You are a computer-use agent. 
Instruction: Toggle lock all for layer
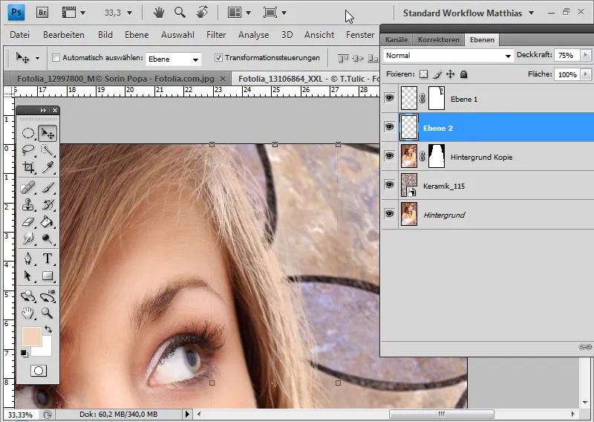click(463, 74)
